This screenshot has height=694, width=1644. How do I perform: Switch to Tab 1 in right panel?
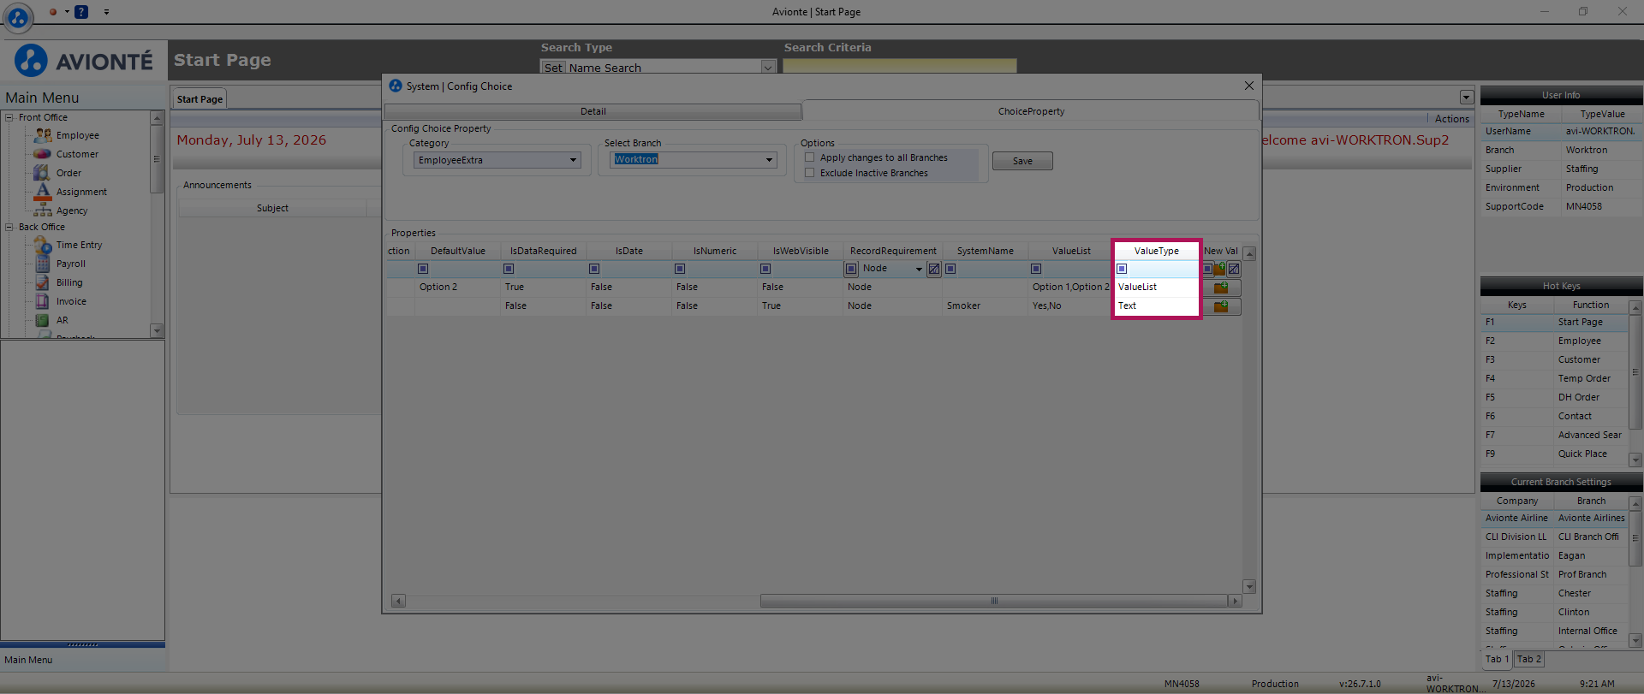pos(1498,659)
